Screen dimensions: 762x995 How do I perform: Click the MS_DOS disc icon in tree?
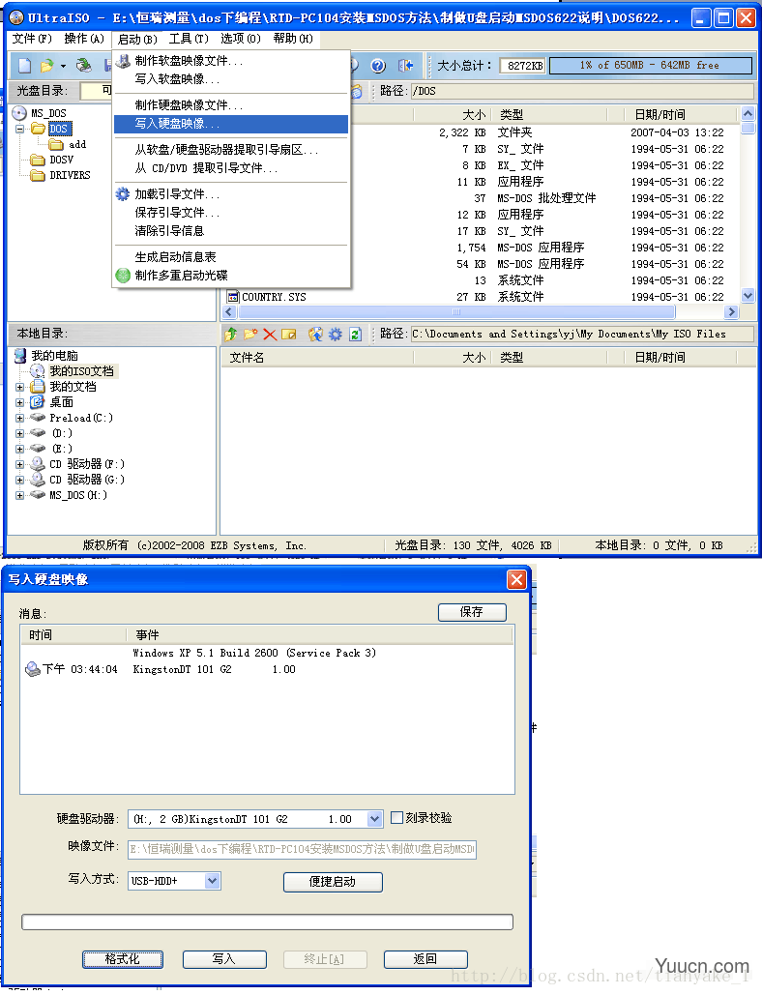19,113
